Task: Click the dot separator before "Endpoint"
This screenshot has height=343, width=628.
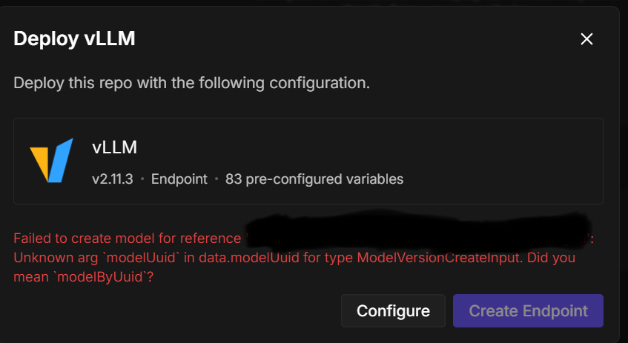Action: pos(142,179)
